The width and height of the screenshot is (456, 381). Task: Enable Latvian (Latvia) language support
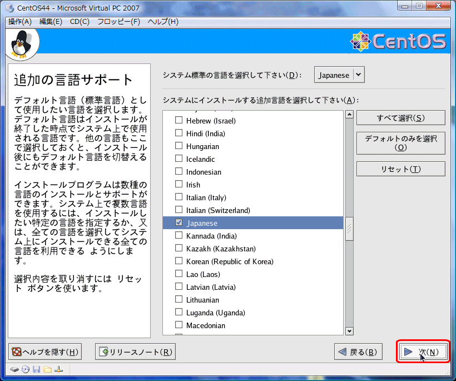point(179,286)
